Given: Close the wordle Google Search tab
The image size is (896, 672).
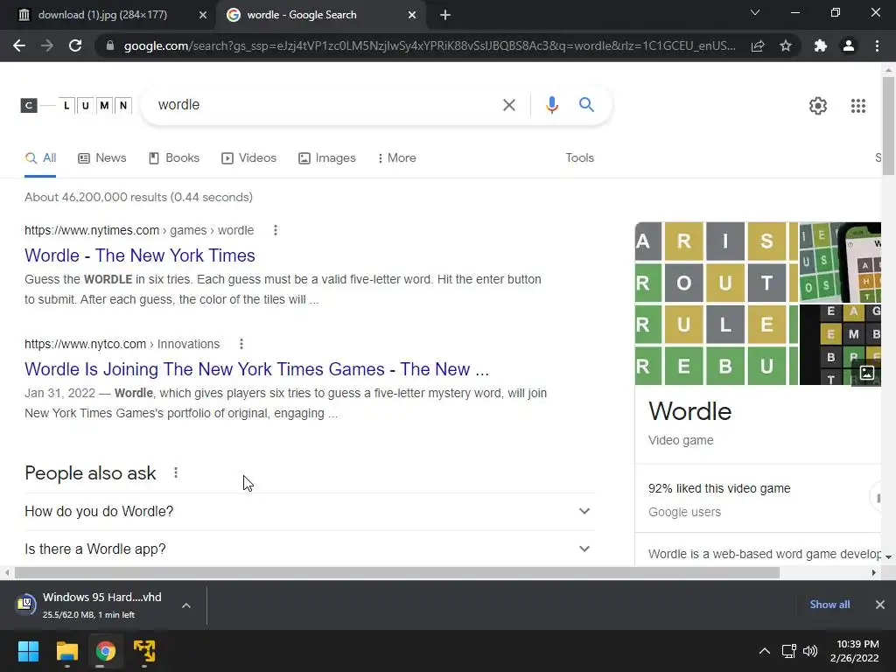Looking at the screenshot, I should click(x=412, y=15).
